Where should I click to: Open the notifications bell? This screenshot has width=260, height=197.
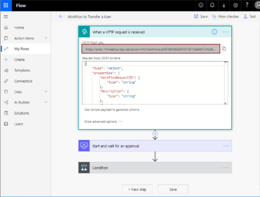point(212,5)
